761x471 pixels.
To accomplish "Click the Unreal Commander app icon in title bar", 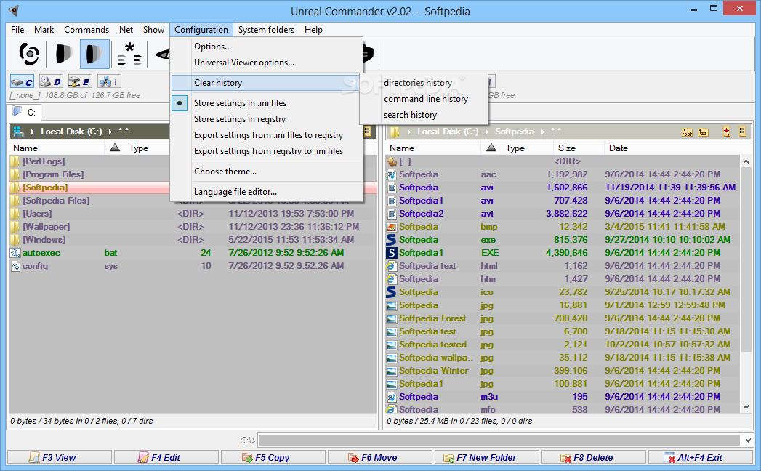I will pos(14,10).
